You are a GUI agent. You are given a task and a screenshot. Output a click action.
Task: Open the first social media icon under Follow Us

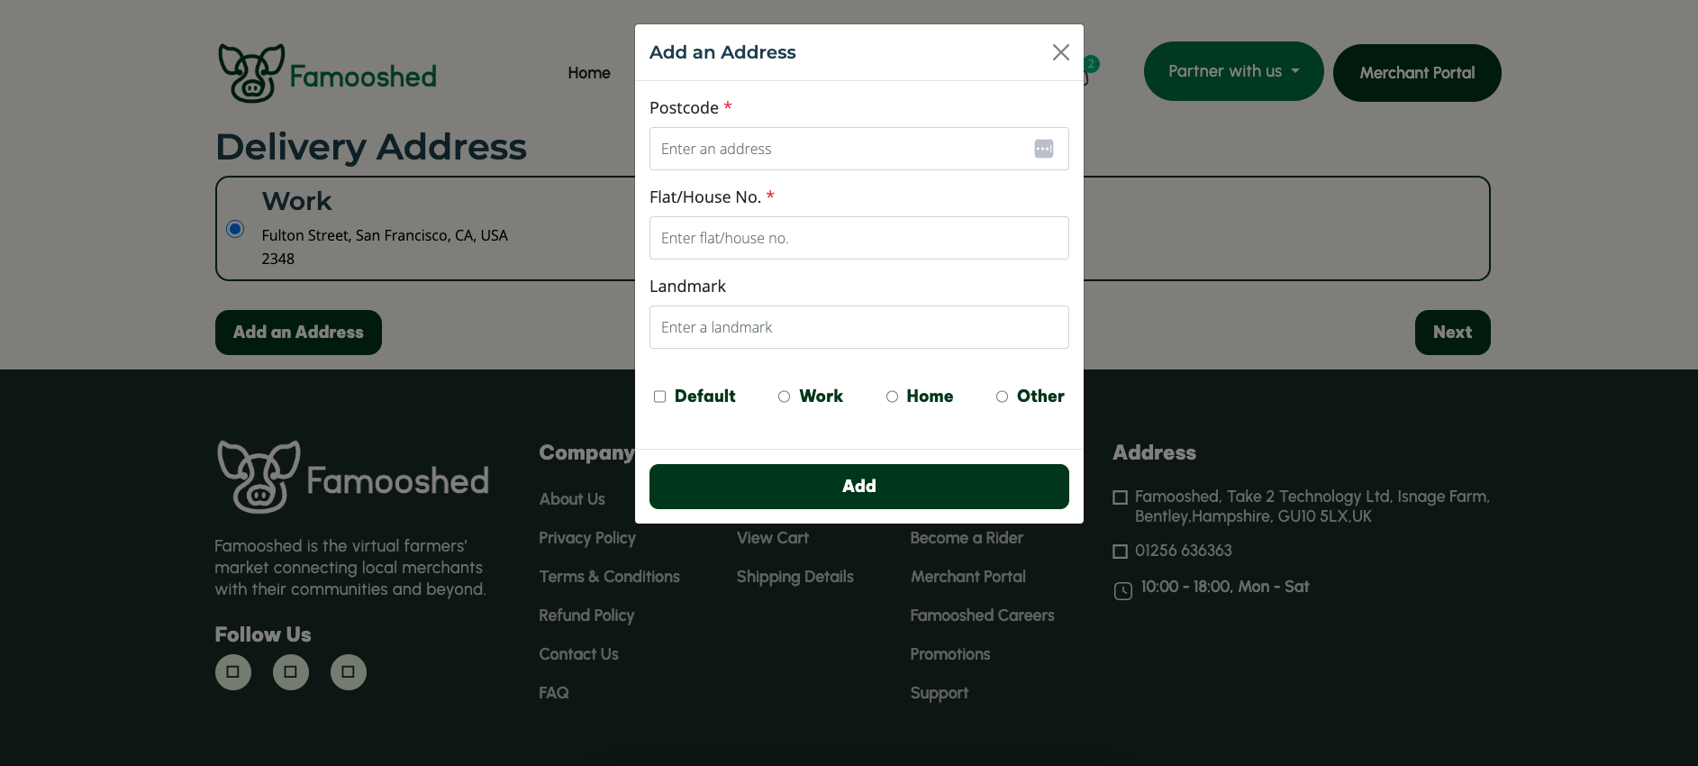pos(233,672)
